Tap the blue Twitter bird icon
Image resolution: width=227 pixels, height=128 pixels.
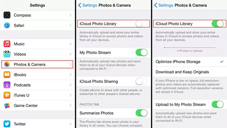(7, 124)
